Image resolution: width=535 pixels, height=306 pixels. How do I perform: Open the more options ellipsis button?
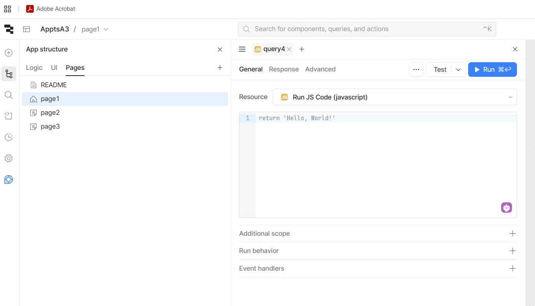click(x=416, y=69)
